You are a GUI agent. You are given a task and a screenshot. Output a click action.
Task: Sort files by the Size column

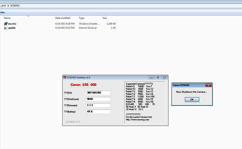coord(104,18)
